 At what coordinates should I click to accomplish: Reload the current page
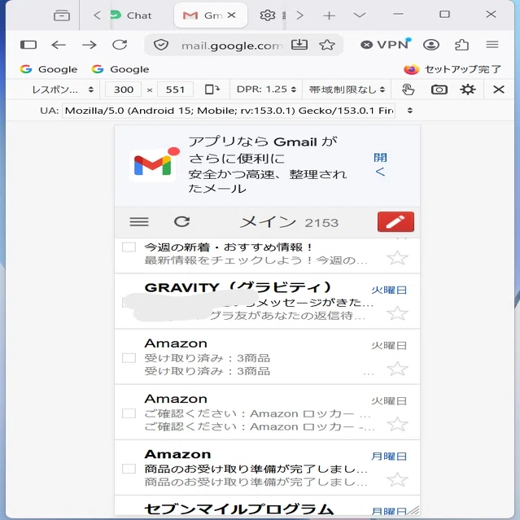[120, 45]
